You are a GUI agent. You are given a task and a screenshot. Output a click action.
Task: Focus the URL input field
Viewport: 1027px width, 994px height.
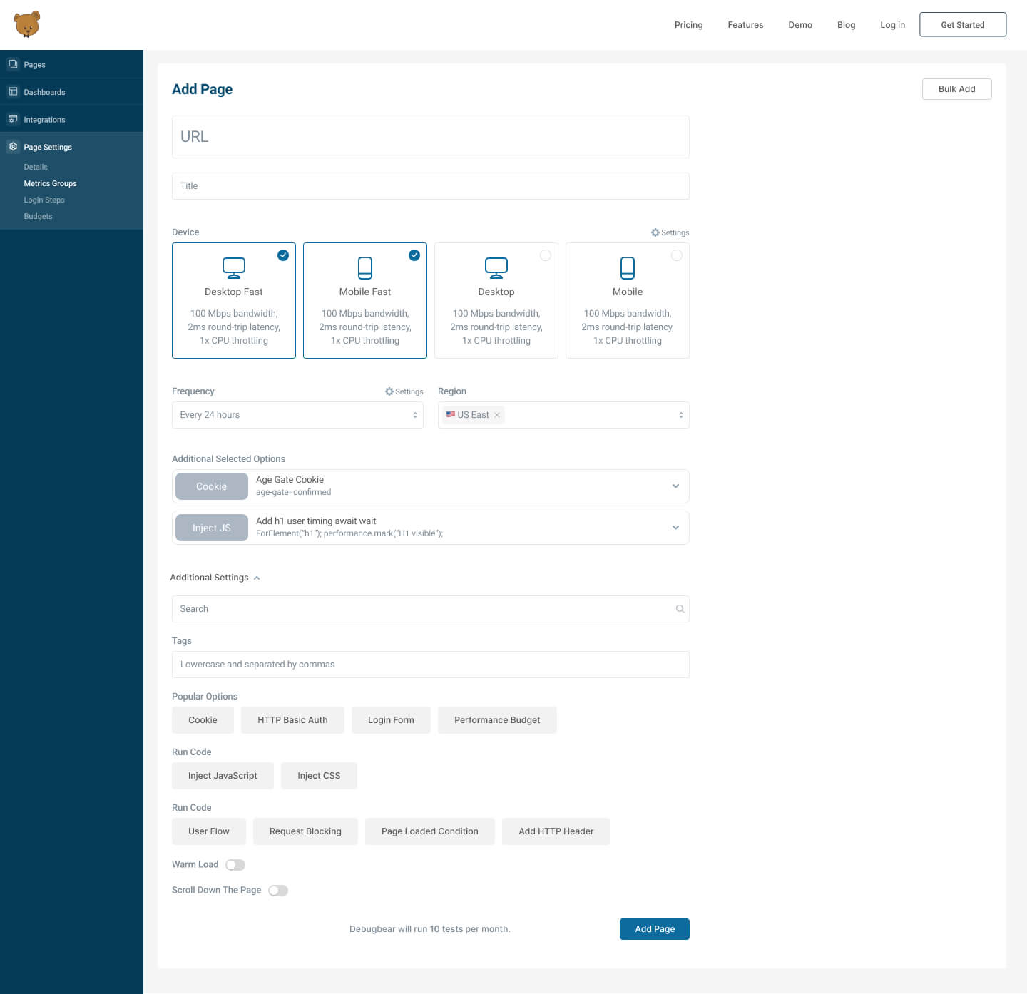tap(431, 137)
